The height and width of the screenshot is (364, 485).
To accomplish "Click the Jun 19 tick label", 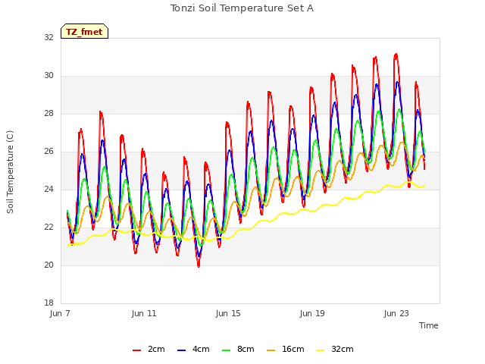I will click(x=312, y=313).
